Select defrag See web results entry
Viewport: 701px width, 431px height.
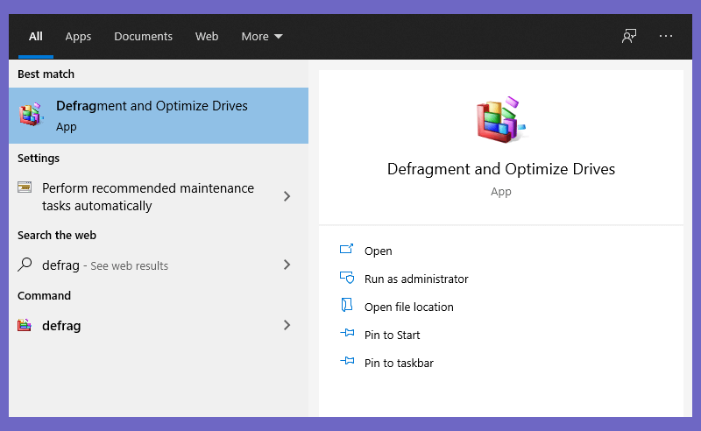tap(159, 265)
